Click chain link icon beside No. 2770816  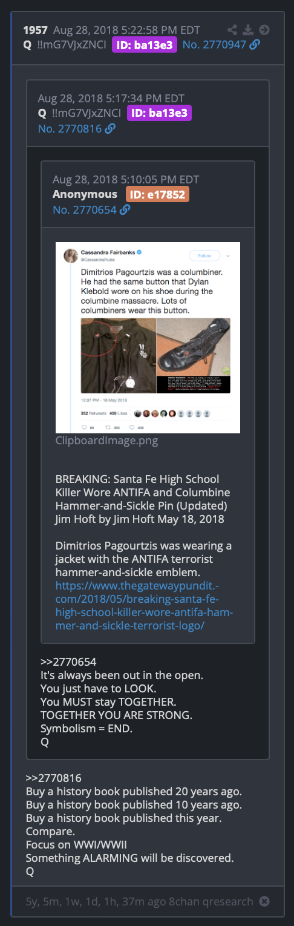pyautogui.click(x=109, y=128)
